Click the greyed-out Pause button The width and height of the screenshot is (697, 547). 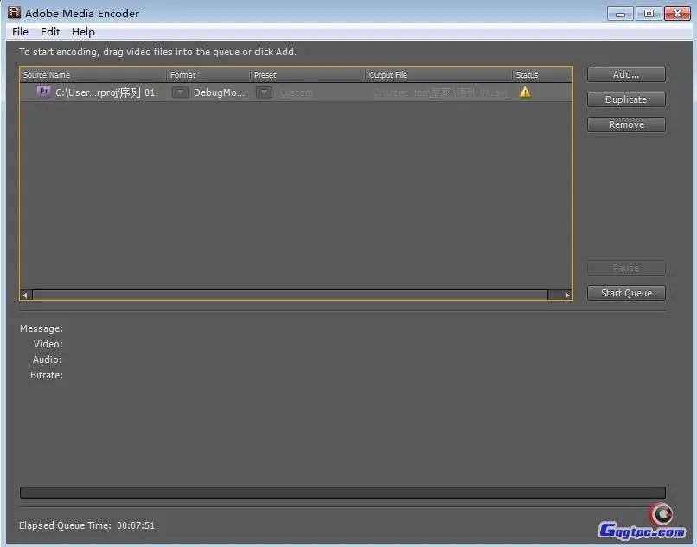pos(626,268)
